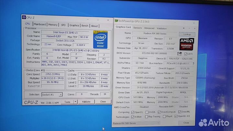Click the Pixel Fillrate value 45.2 GPixel/s
The image size is (233, 131).
(142, 73)
